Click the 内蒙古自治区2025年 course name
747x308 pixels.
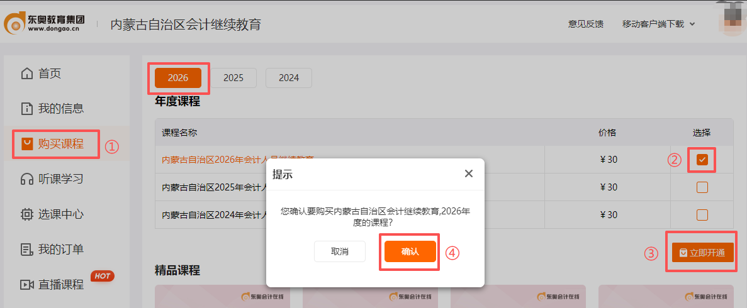[214, 187]
